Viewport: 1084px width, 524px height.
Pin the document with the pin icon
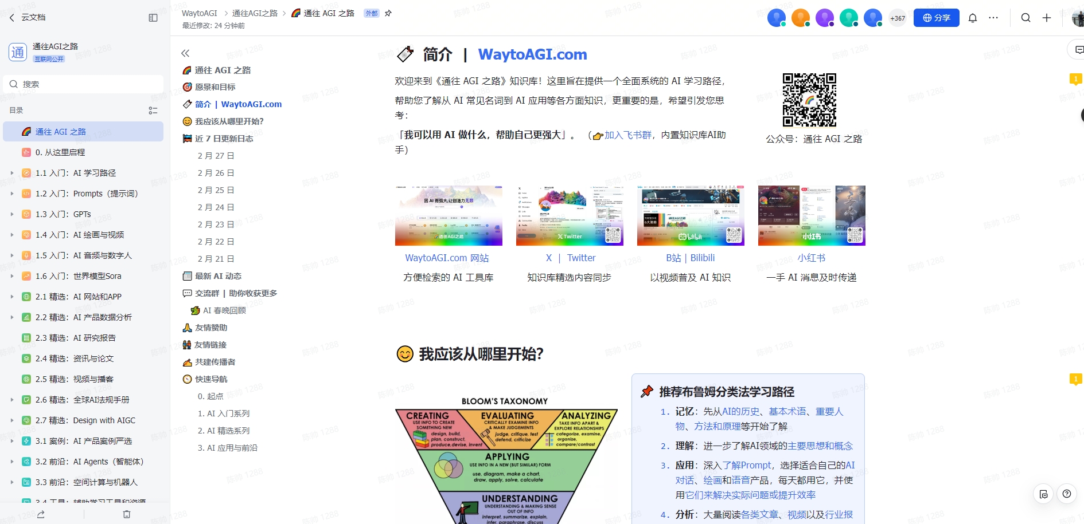click(x=388, y=13)
